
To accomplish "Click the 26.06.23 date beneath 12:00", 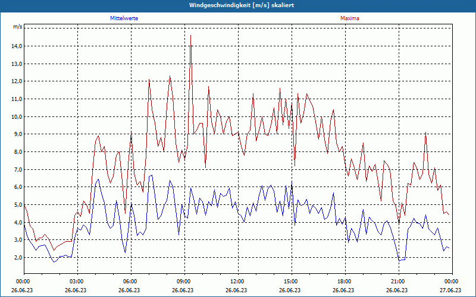I will 236,290.
